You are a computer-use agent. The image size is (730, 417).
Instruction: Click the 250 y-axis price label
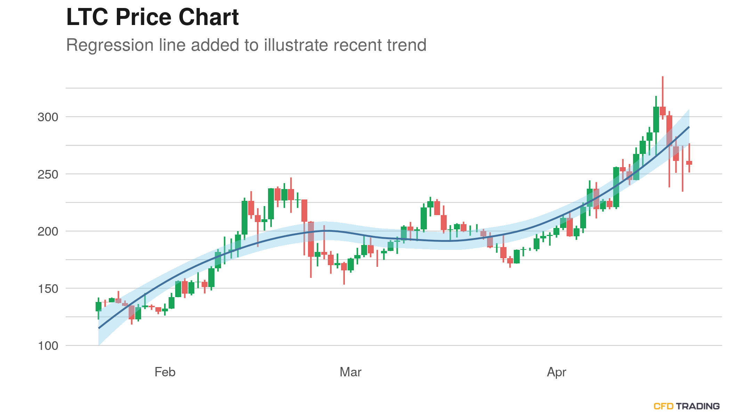tap(48, 174)
